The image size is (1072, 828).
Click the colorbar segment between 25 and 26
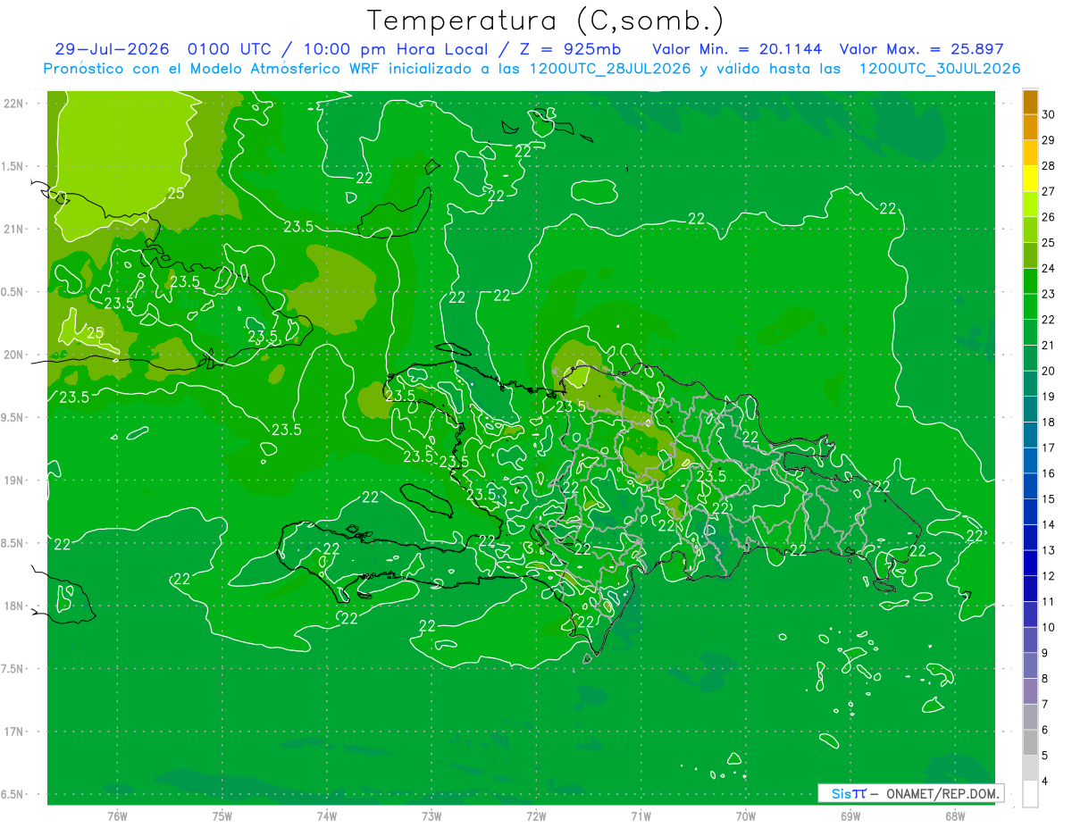pyautogui.click(x=1030, y=230)
